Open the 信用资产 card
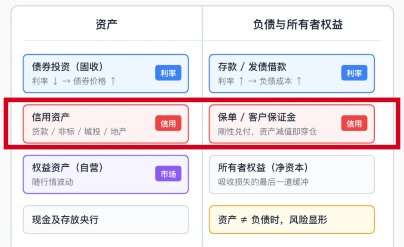Viewport: 404px width, 247px height. (x=105, y=124)
